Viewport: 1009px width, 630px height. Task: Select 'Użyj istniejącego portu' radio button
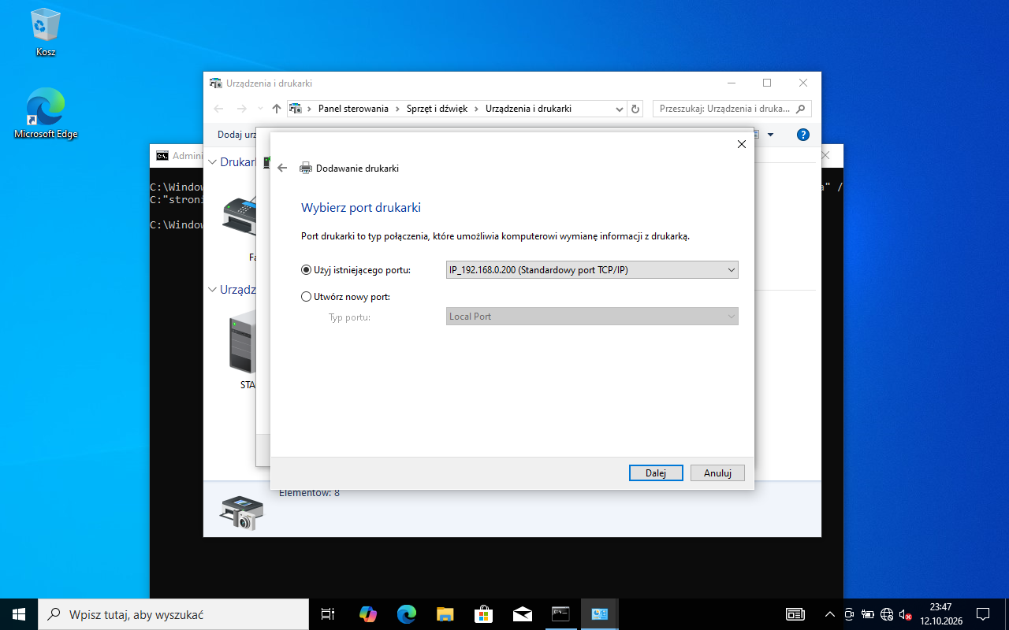point(307,270)
